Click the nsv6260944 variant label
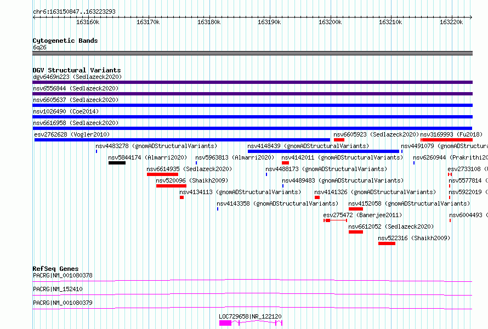 (450, 157)
